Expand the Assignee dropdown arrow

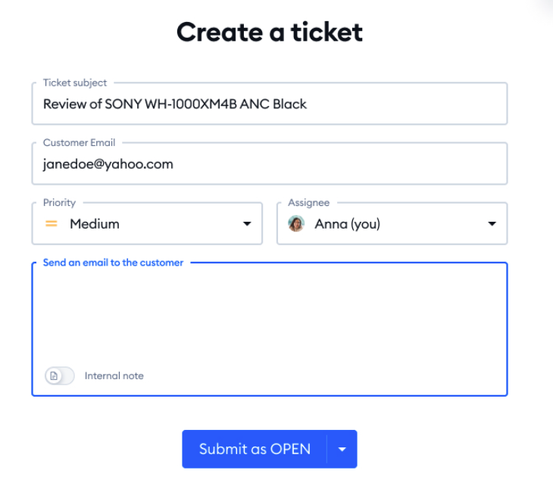492,223
